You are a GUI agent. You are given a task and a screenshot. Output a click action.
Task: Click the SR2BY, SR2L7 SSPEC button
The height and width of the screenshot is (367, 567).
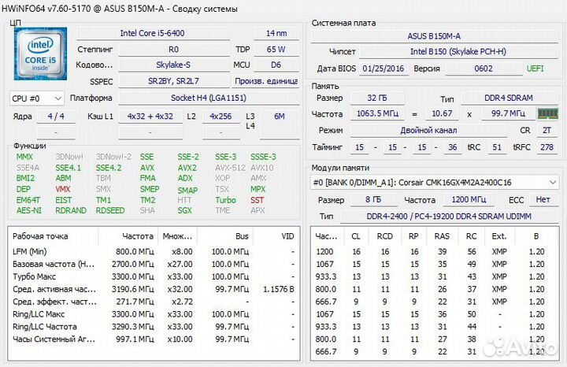point(173,81)
